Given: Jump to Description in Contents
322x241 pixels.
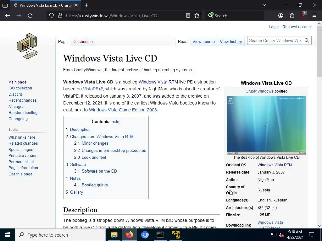Looking at the screenshot, I should [x=80, y=130].
